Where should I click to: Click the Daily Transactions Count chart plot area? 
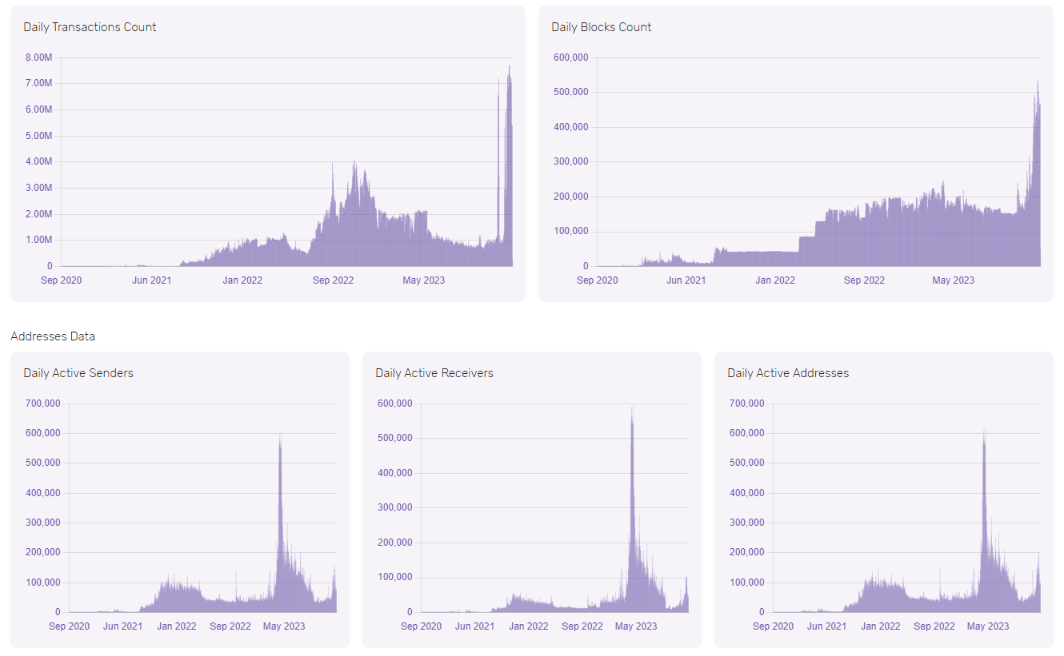tap(287, 162)
